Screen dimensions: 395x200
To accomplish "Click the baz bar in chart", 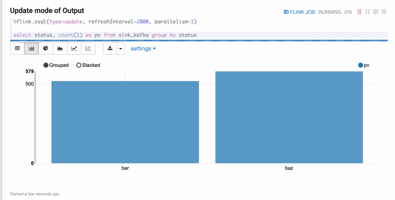I will point(289,117).
